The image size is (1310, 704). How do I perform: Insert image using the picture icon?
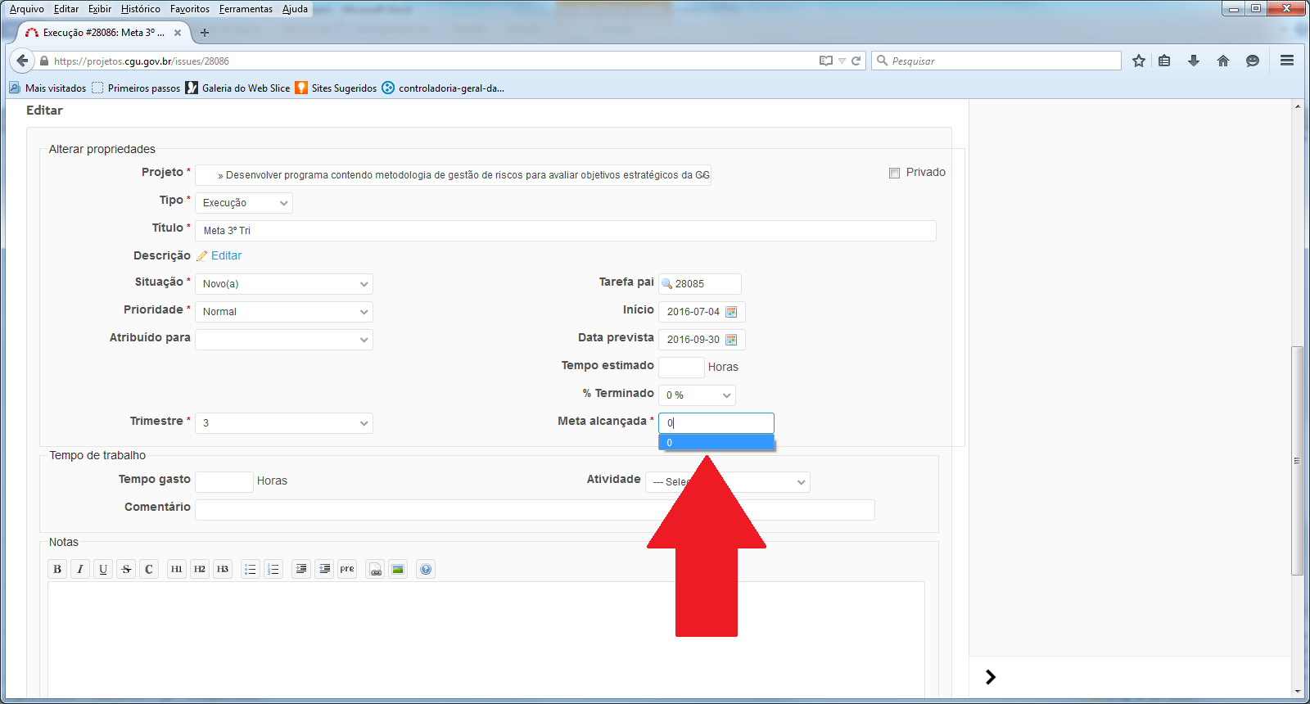[x=398, y=569]
